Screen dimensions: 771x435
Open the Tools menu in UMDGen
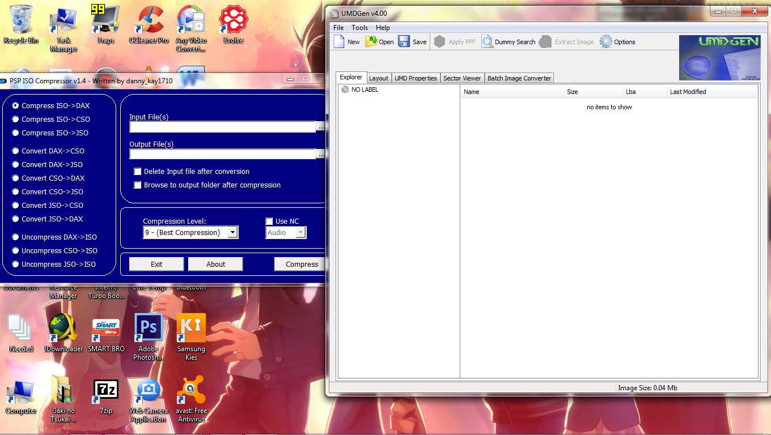click(359, 28)
